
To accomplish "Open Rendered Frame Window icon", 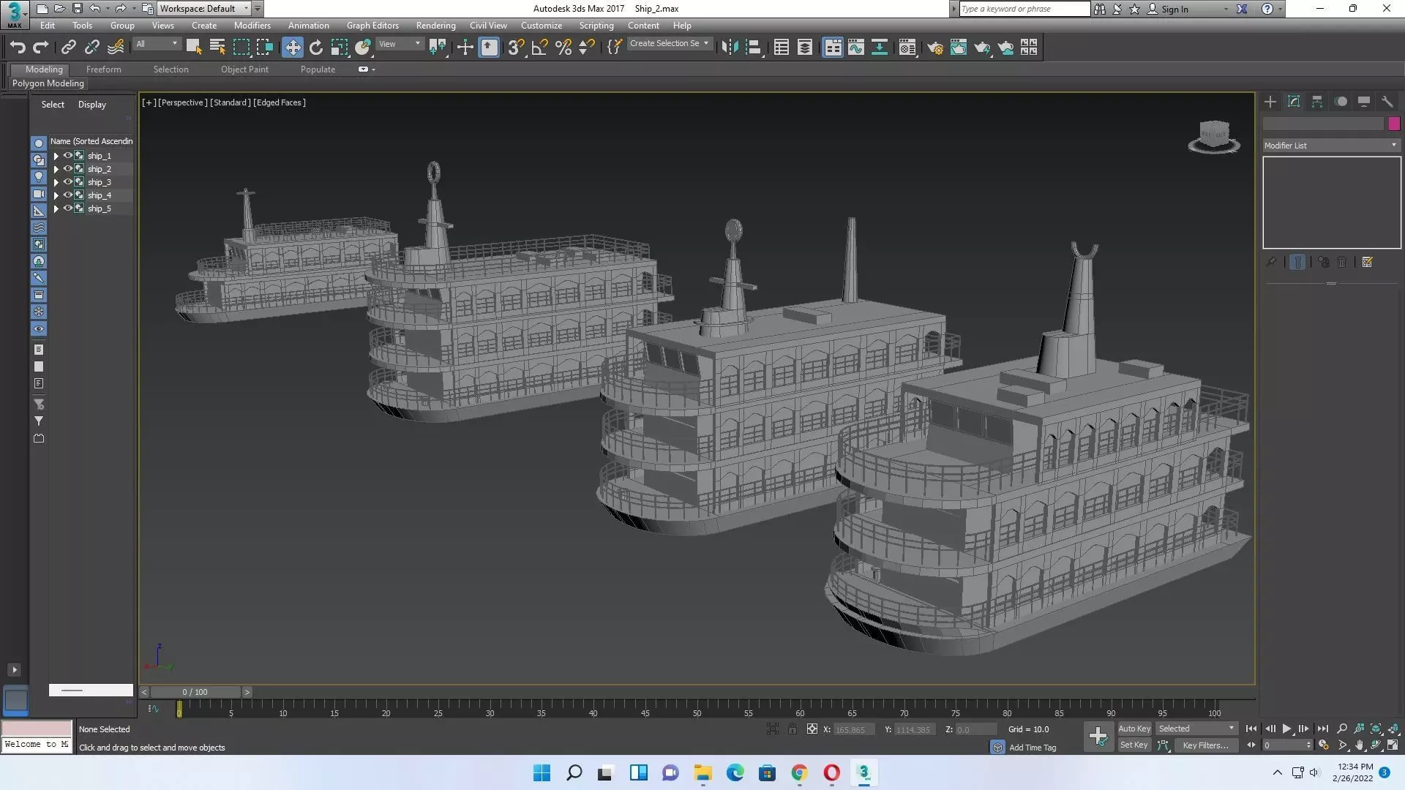I will (x=959, y=48).
